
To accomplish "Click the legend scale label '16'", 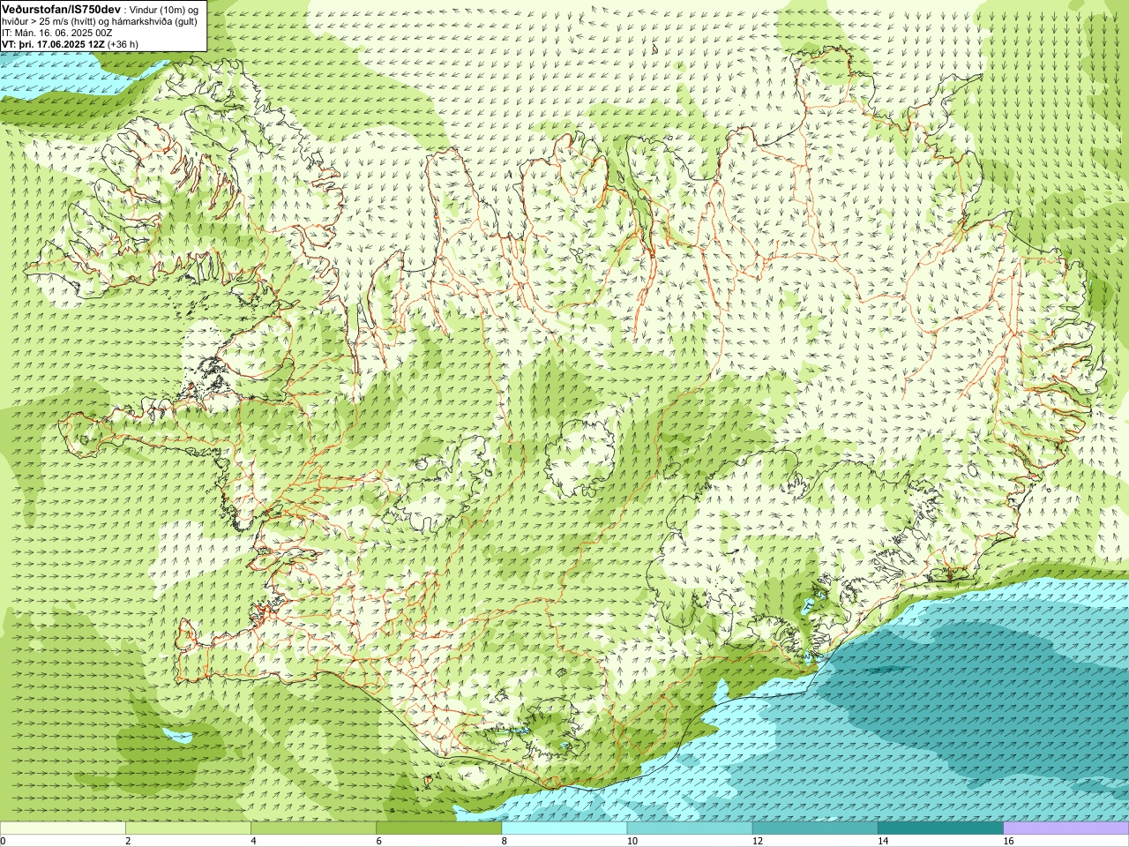I will [1008, 841].
